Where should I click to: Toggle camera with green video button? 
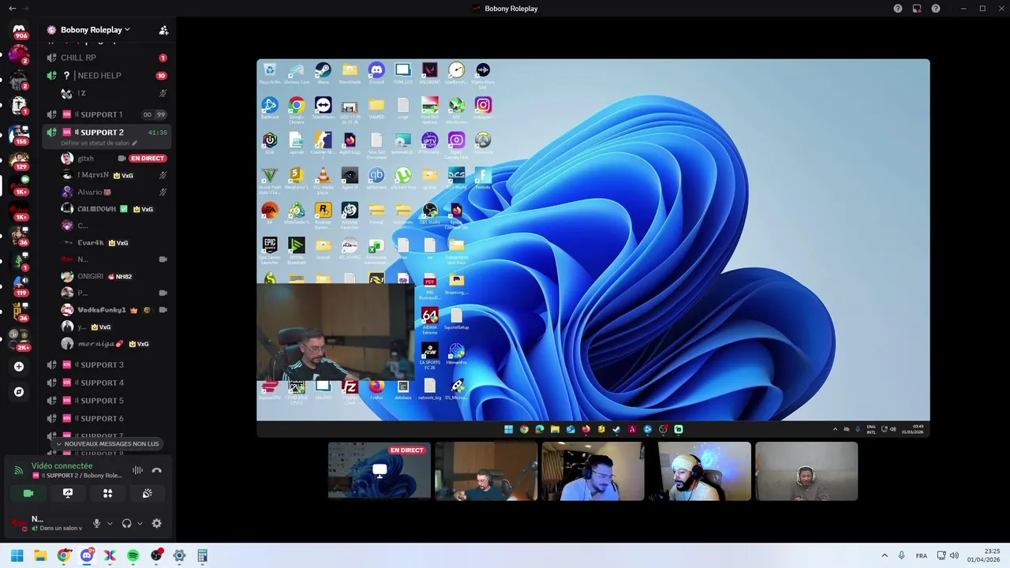[x=28, y=493]
